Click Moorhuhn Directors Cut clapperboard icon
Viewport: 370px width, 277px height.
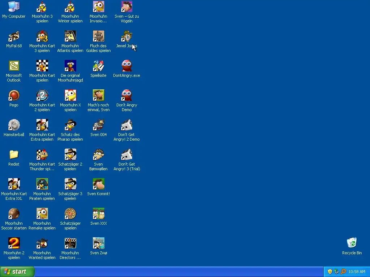point(70,243)
